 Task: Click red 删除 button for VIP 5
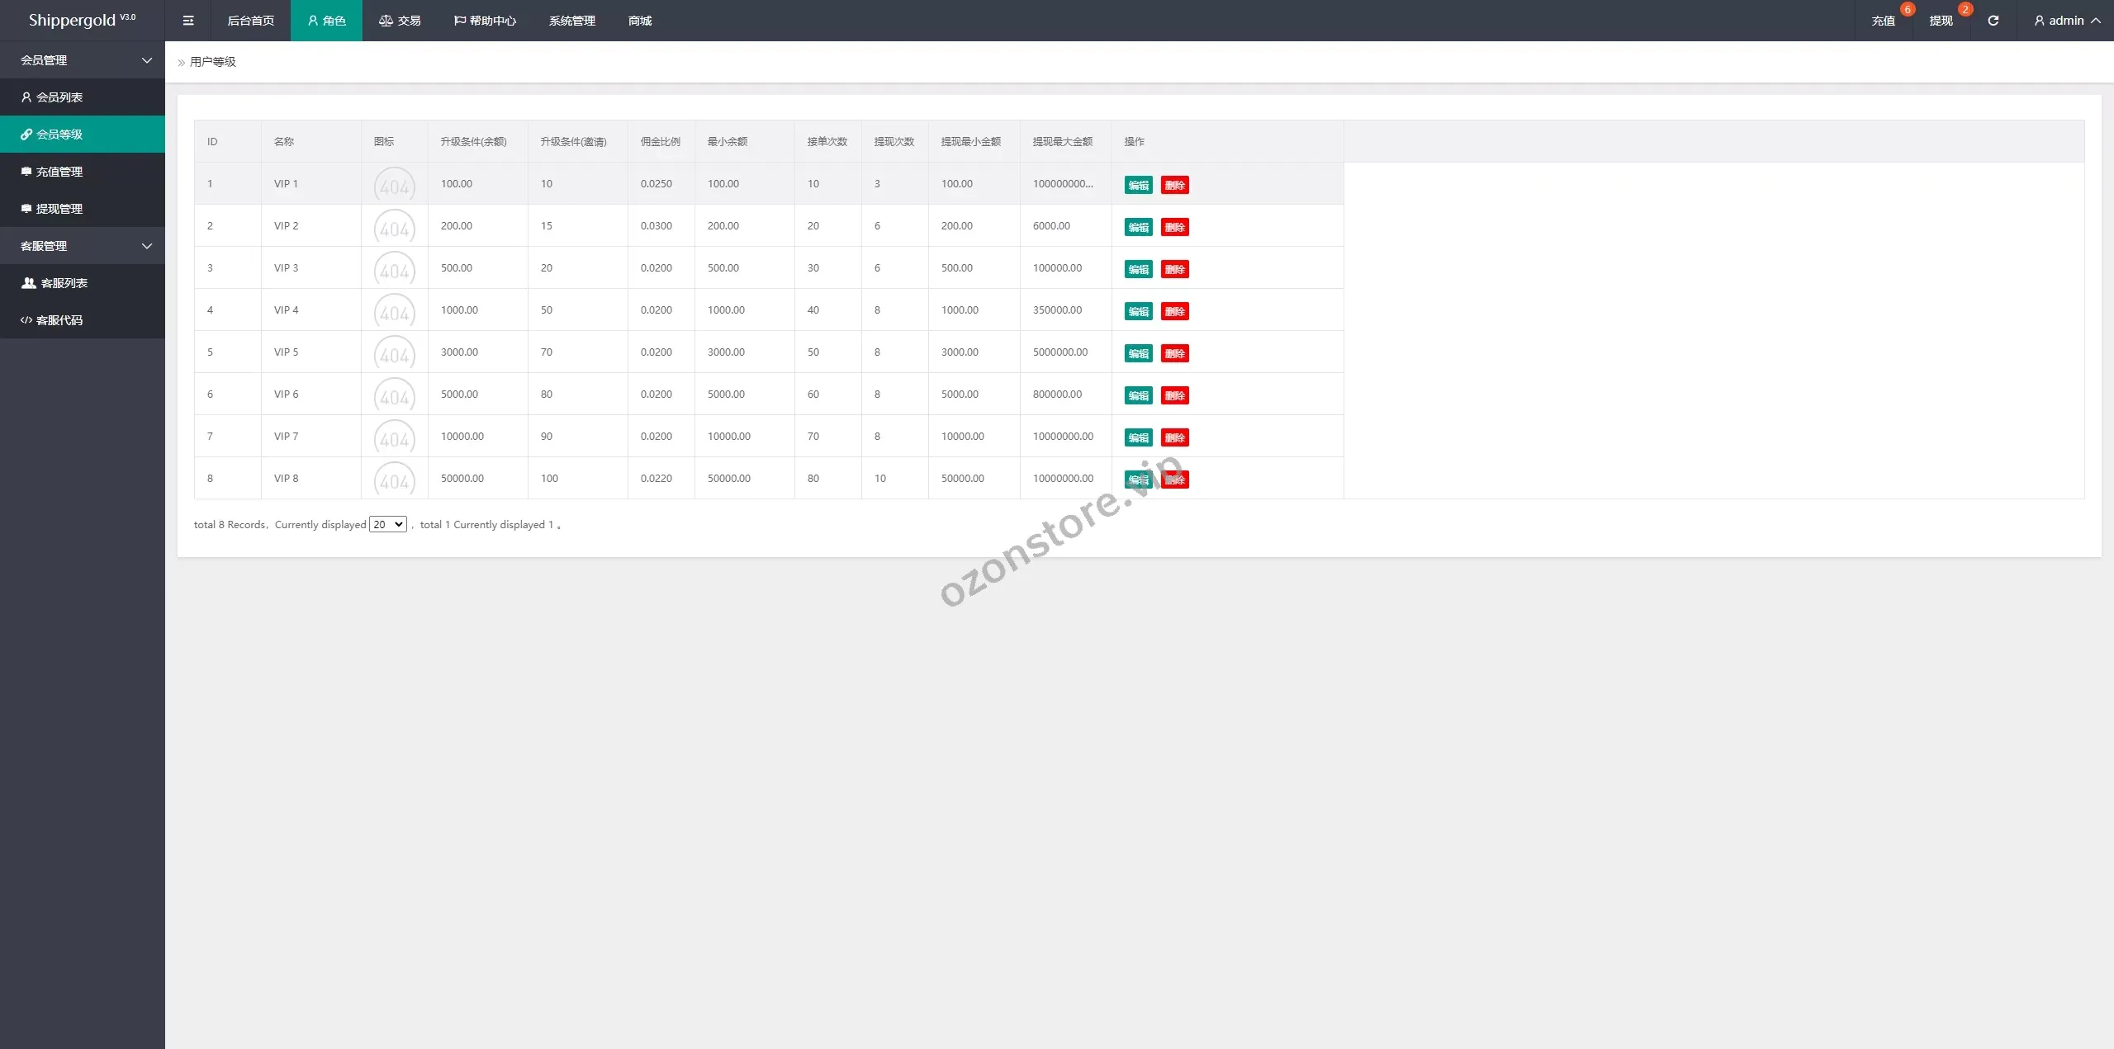(x=1174, y=353)
